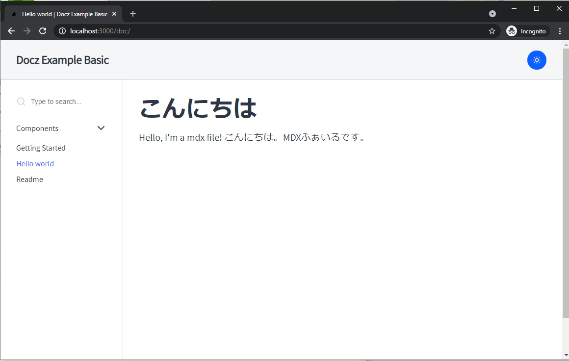Reload the page with refresh icon
Viewport: 569px width, 361px height.
(x=43, y=31)
